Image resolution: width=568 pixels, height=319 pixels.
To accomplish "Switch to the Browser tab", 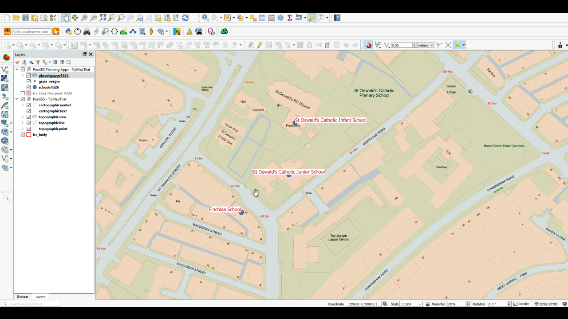I will point(23,296).
